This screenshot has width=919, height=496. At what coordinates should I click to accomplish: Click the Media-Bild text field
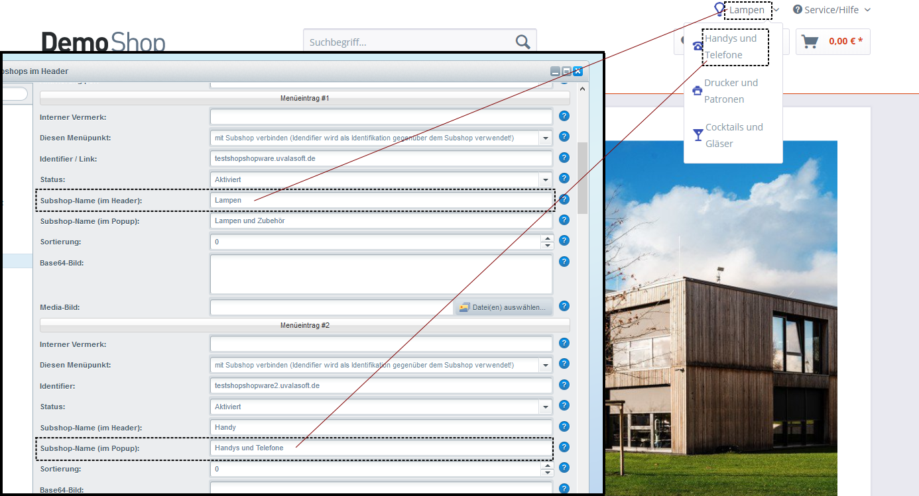pyautogui.click(x=332, y=307)
